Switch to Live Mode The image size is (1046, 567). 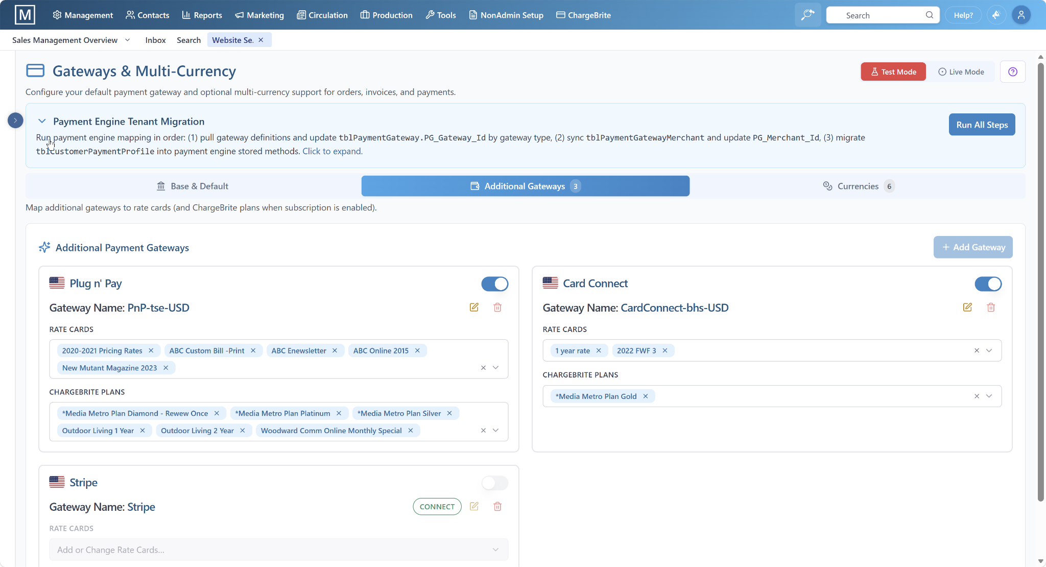[x=961, y=72]
